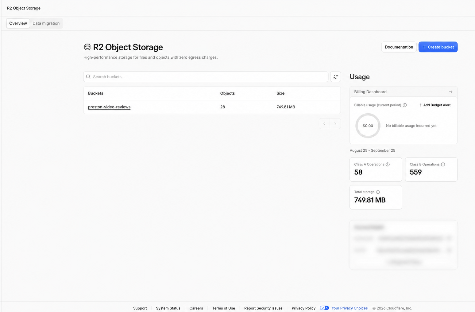Open info icon for Total storage

point(378,192)
